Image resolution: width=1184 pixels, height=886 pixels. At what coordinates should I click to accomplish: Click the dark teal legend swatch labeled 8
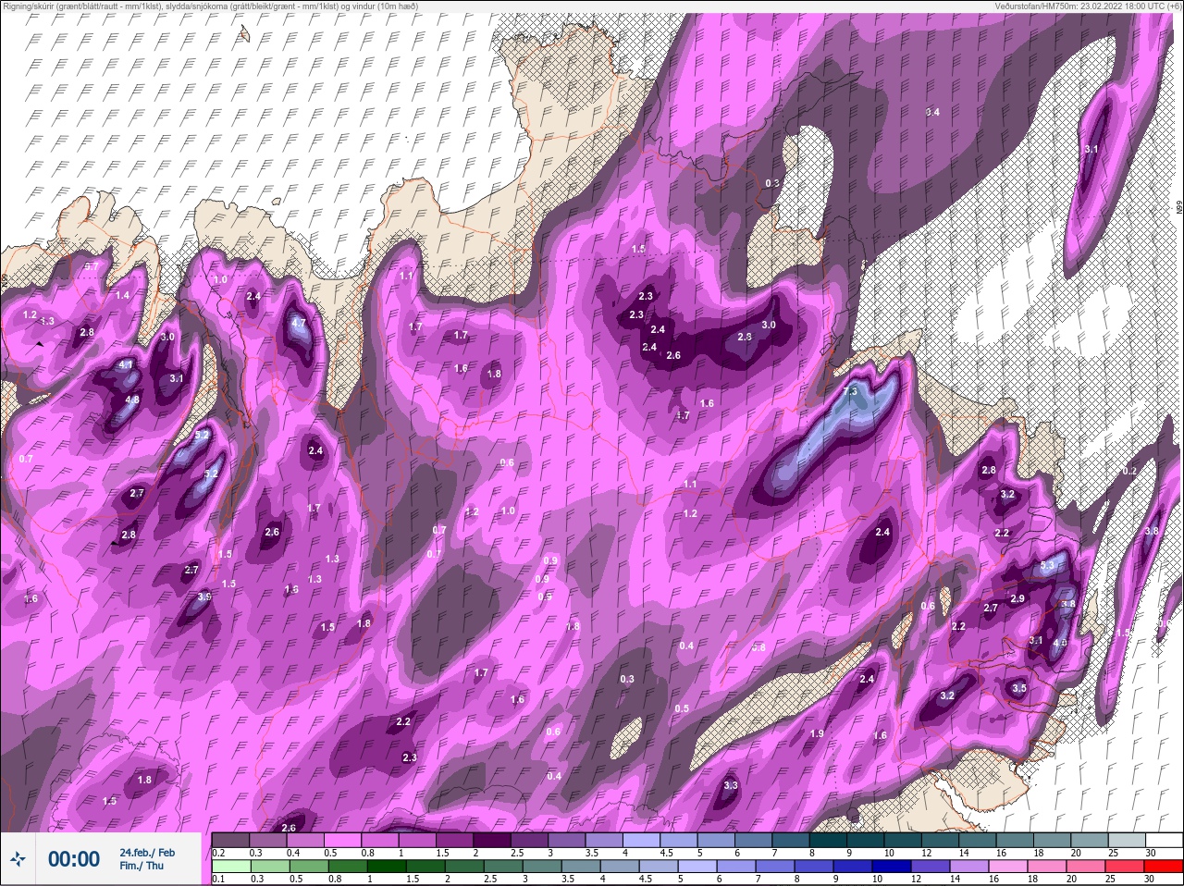(829, 839)
